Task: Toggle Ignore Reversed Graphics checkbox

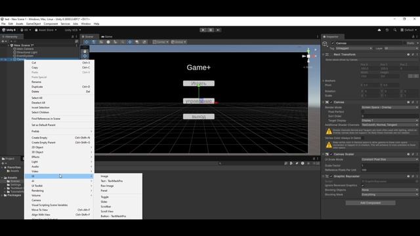Action: tap(363, 186)
